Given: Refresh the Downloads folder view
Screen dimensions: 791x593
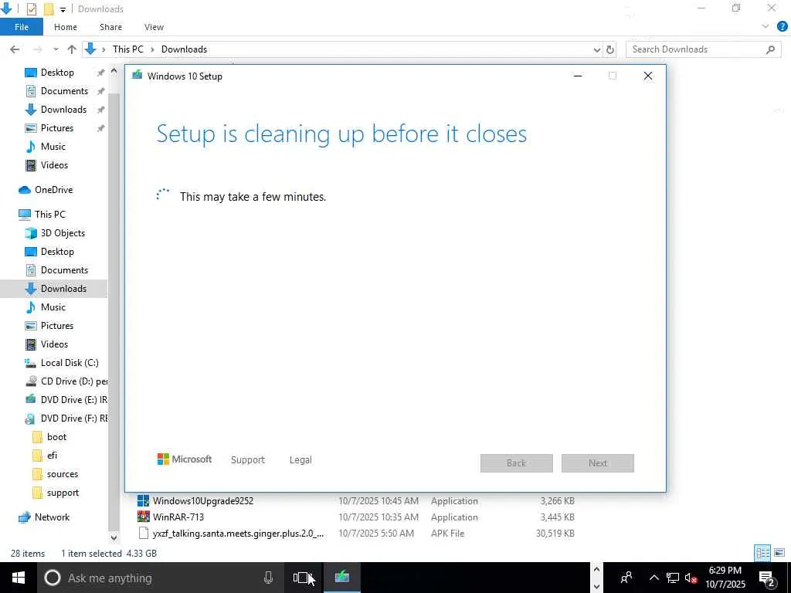Looking at the screenshot, I should pyautogui.click(x=610, y=49).
